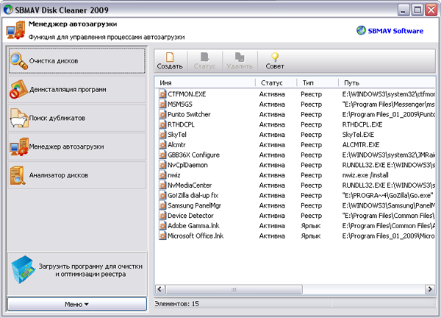Open Очистка дисков magnifier section
441x318 pixels.
[76, 60]
